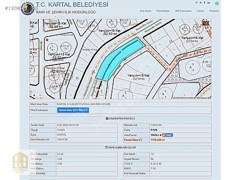Click the red asterisk marker on map
Image resolution: width=241 pixels, height=180 pixels.
(x=47, y=40)
